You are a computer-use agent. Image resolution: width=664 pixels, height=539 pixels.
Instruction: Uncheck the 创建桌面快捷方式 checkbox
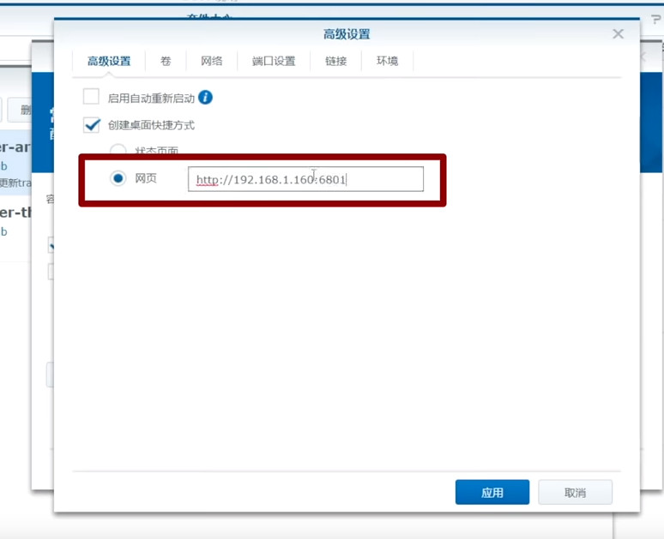[92, 125]
